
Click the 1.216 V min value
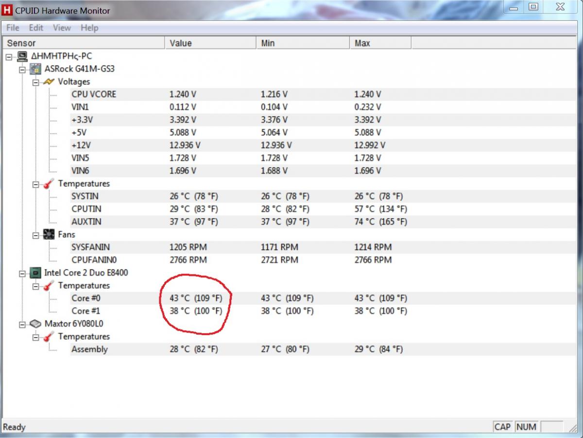pyautogui.click(x=274, y=94)
